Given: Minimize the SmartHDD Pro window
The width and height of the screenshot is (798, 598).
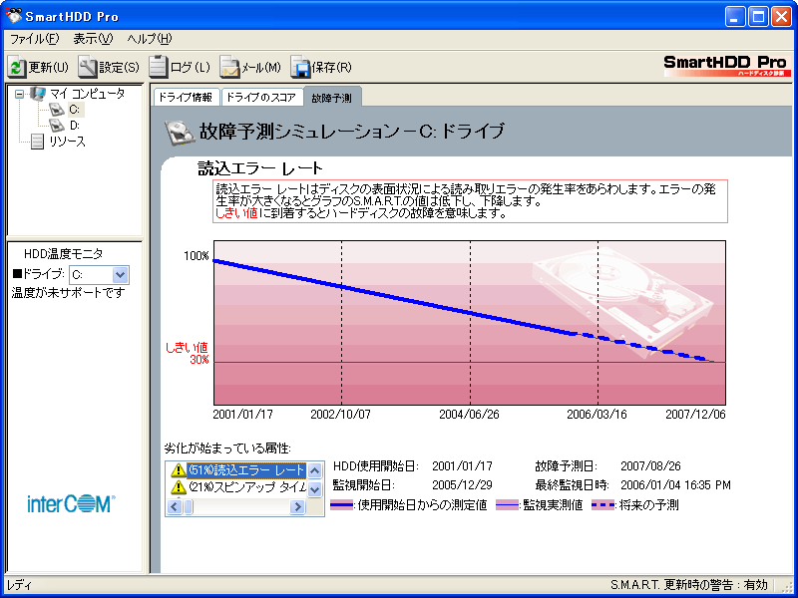Looking at the screenshot, I should (734, 17).
